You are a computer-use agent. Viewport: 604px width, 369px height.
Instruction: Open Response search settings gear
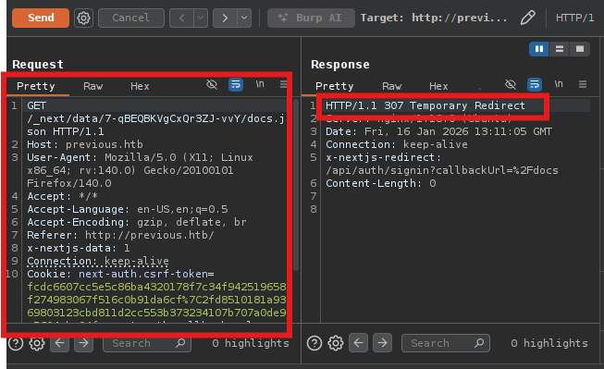point(336,343)
